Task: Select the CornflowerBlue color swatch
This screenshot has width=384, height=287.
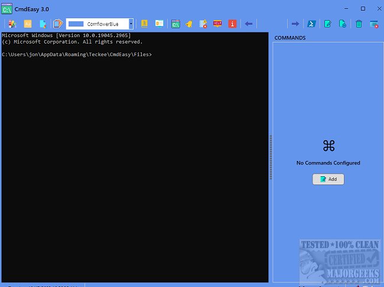Action: [x=76, y=24]
